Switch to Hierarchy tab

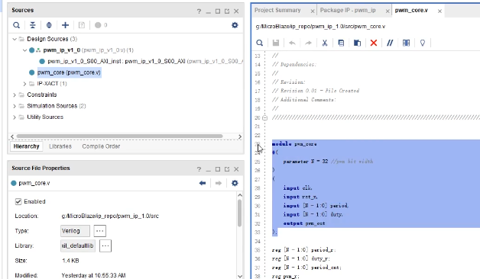pos(26,146)
